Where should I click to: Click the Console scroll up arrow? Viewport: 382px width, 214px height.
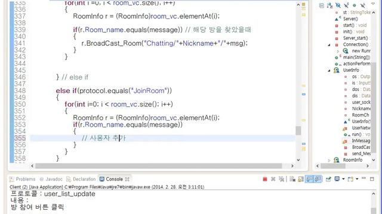click(374, 194)
